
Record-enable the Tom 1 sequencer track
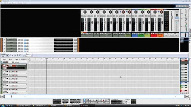[15, 75]
